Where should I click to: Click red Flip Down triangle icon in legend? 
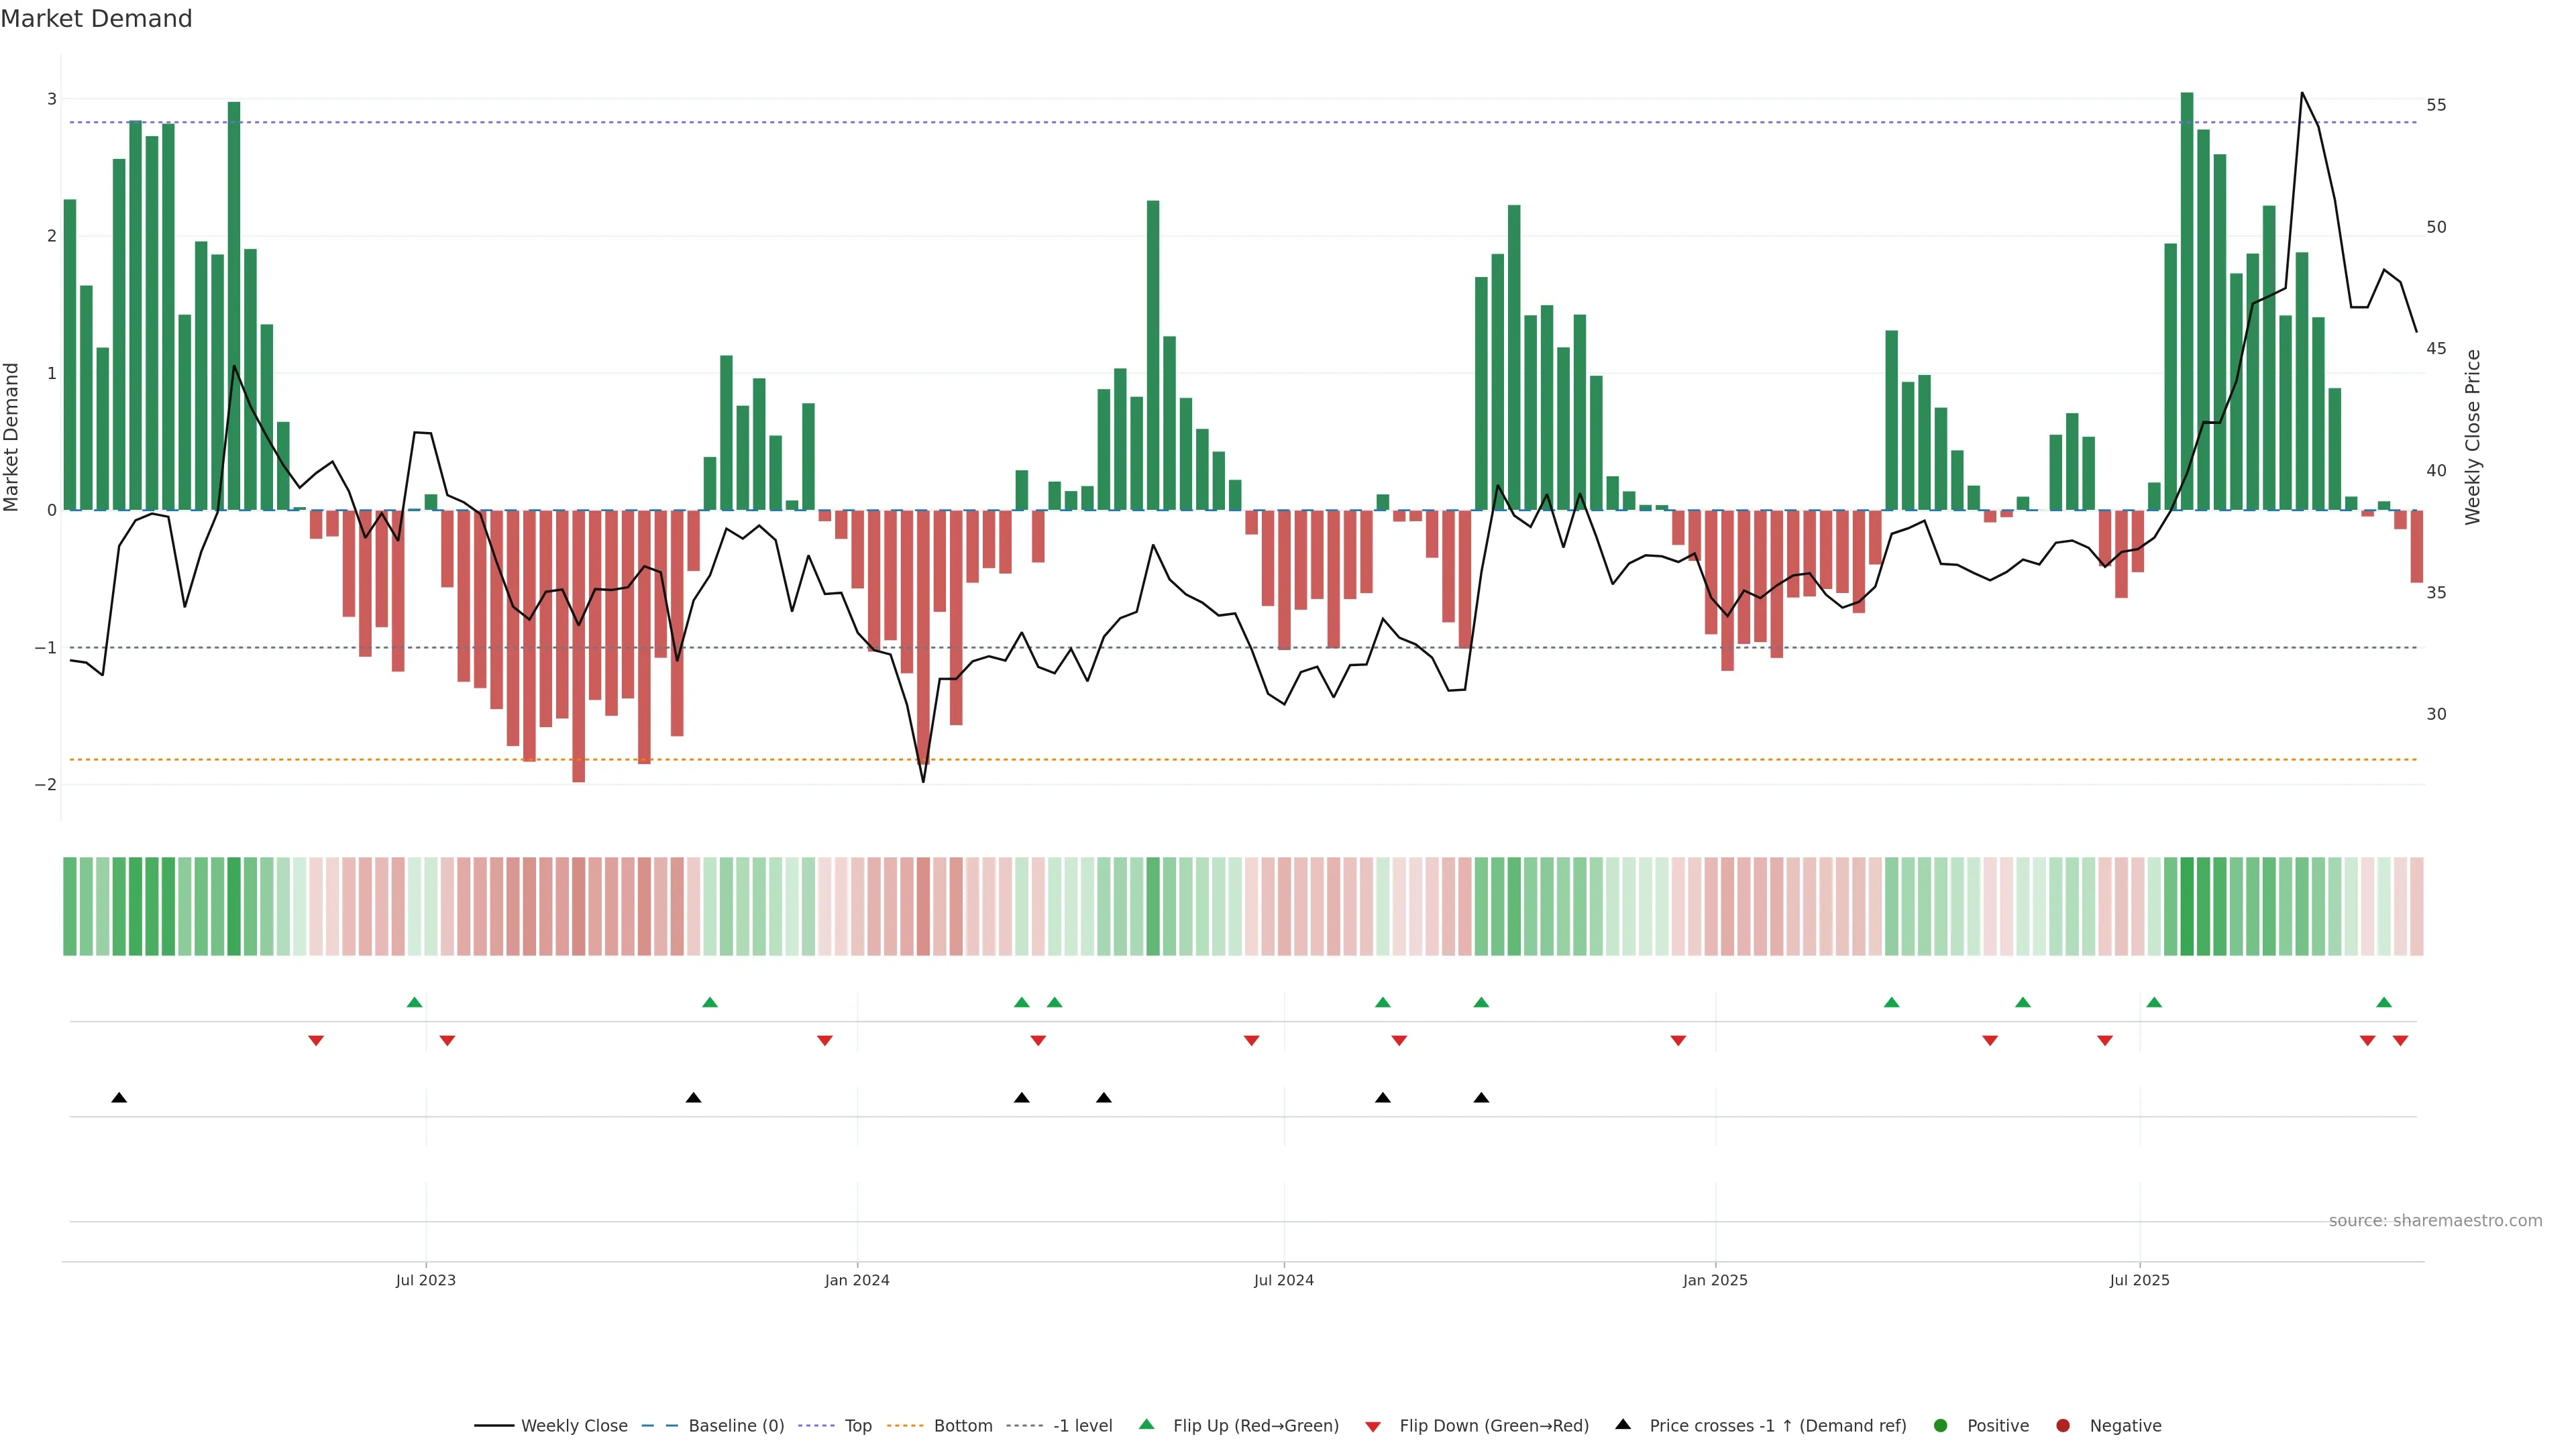pos(1373,1426)
